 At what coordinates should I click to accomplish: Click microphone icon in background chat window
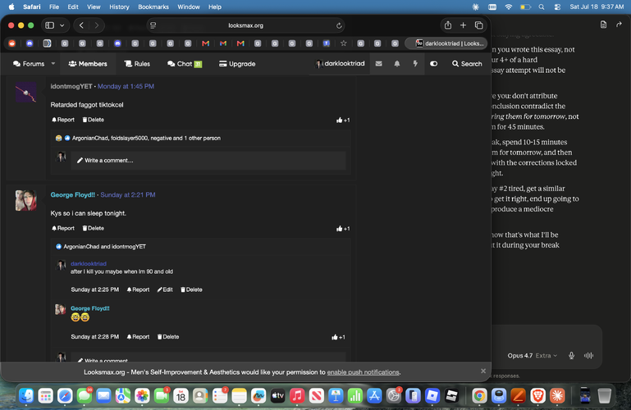tap(571, 355)
